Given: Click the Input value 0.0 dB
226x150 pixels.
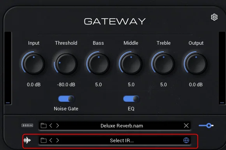Looking at the screenshot, I should tap(34, 84).
